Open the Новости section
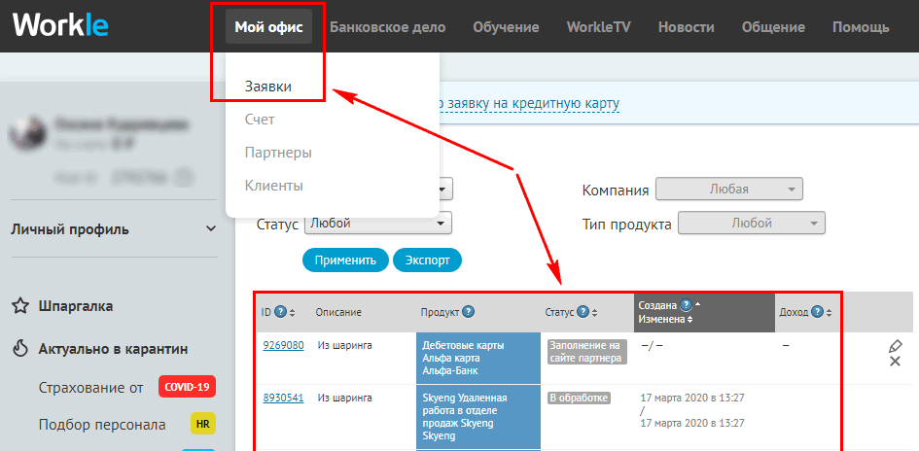Screen dimensions: 919x451 point(686,27)
